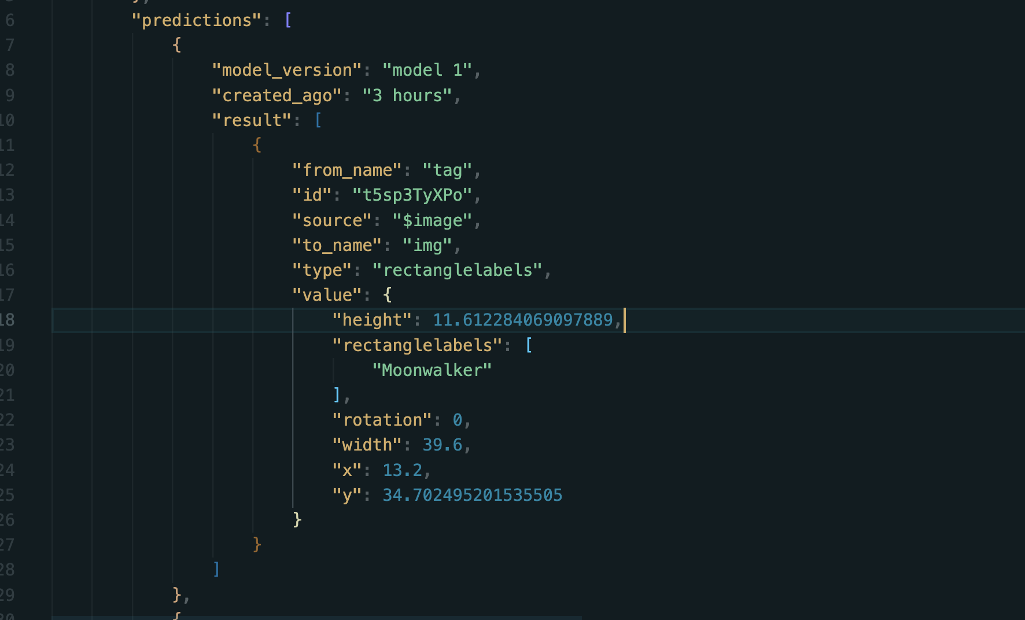This screenshot has width=1025, height=620.
Task: Click the y value 34.702495201535505
Action: click(472, 494)
